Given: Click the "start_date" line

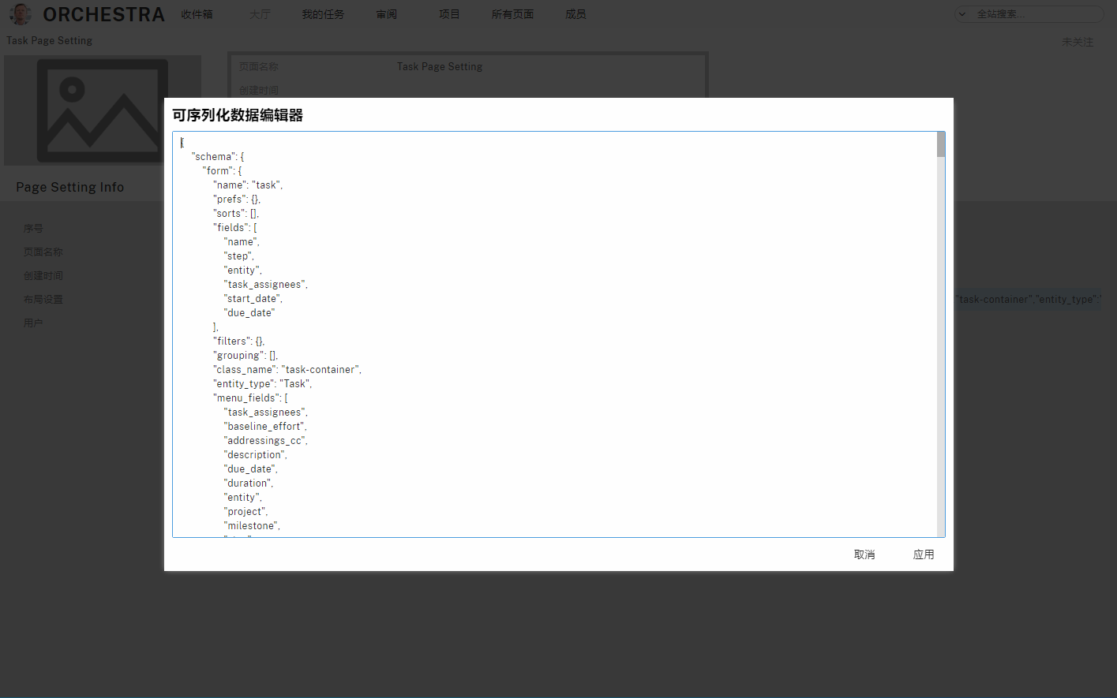Looking at the screenshot, I should coord(253,299).
